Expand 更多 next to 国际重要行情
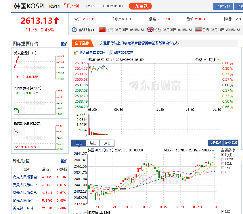This screenshot has height=214, width=243. pos(64,44)
